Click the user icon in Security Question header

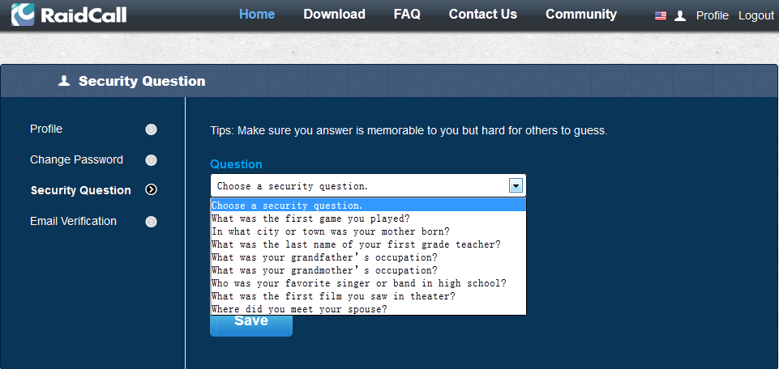click(65, 81)
